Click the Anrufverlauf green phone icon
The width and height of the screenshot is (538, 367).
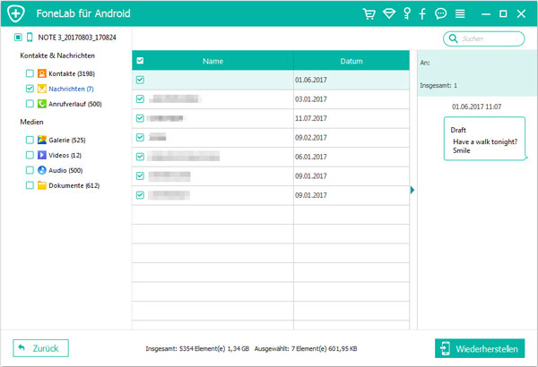tap(42, 104)
